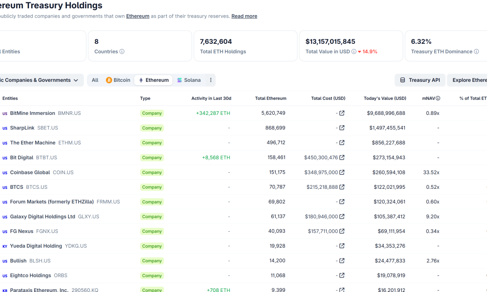
Task: Click the 6.32% dominance figure
Action: click(421, 41)
